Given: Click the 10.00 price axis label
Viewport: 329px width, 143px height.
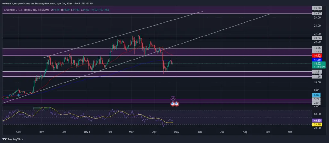Looking at the screenshot, I should click(x=317, y=82).
